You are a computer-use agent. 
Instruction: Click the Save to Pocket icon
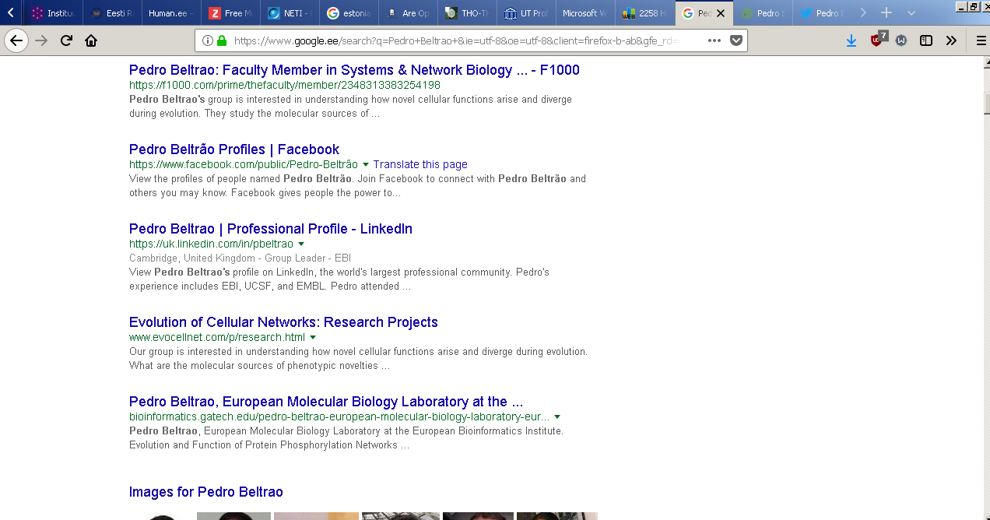(735, 40)
